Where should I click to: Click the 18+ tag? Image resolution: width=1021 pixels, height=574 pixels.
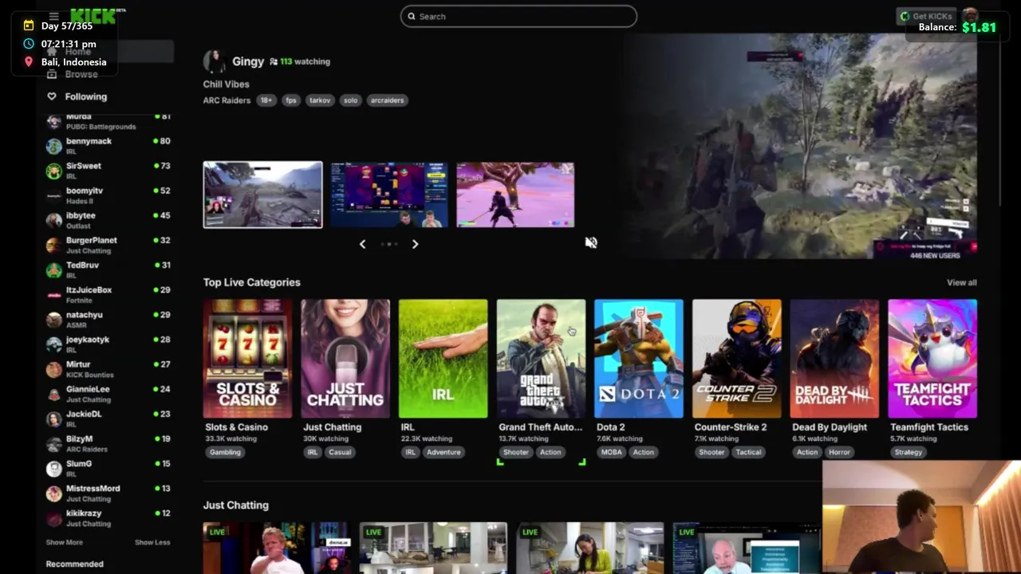(x=266, y=100)
